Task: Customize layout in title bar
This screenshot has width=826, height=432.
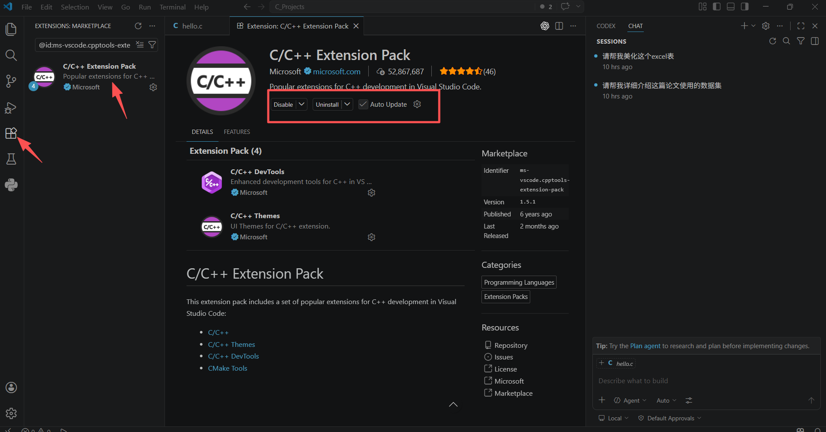Action: (x=703, y=6)
